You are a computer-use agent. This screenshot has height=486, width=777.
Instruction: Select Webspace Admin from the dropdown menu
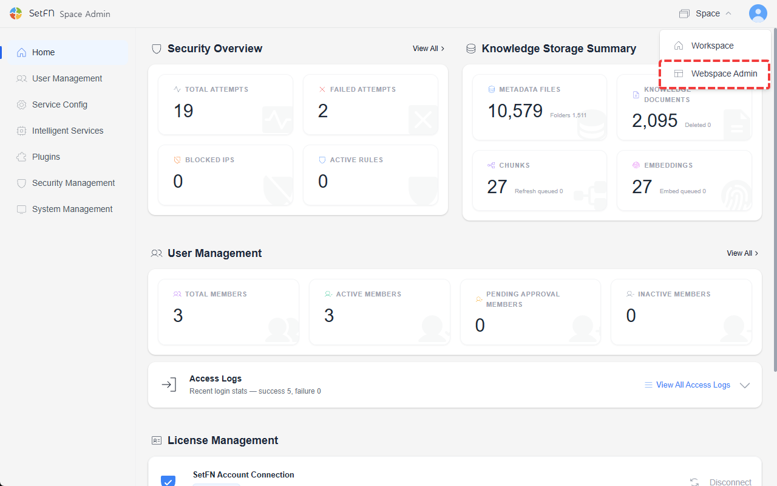(x=715, y=74)
